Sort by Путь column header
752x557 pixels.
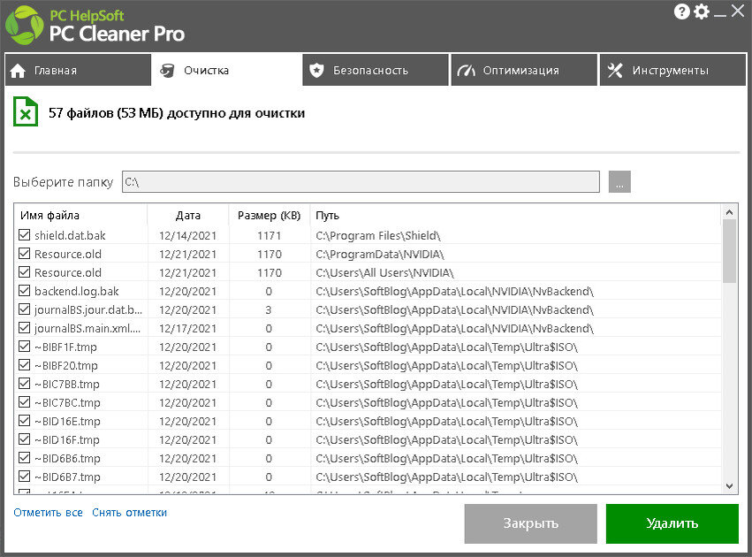click(515, 216)
